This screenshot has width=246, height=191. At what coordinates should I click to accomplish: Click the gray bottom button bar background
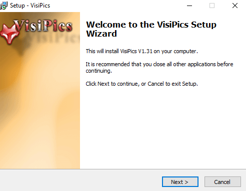pos(80,180)
